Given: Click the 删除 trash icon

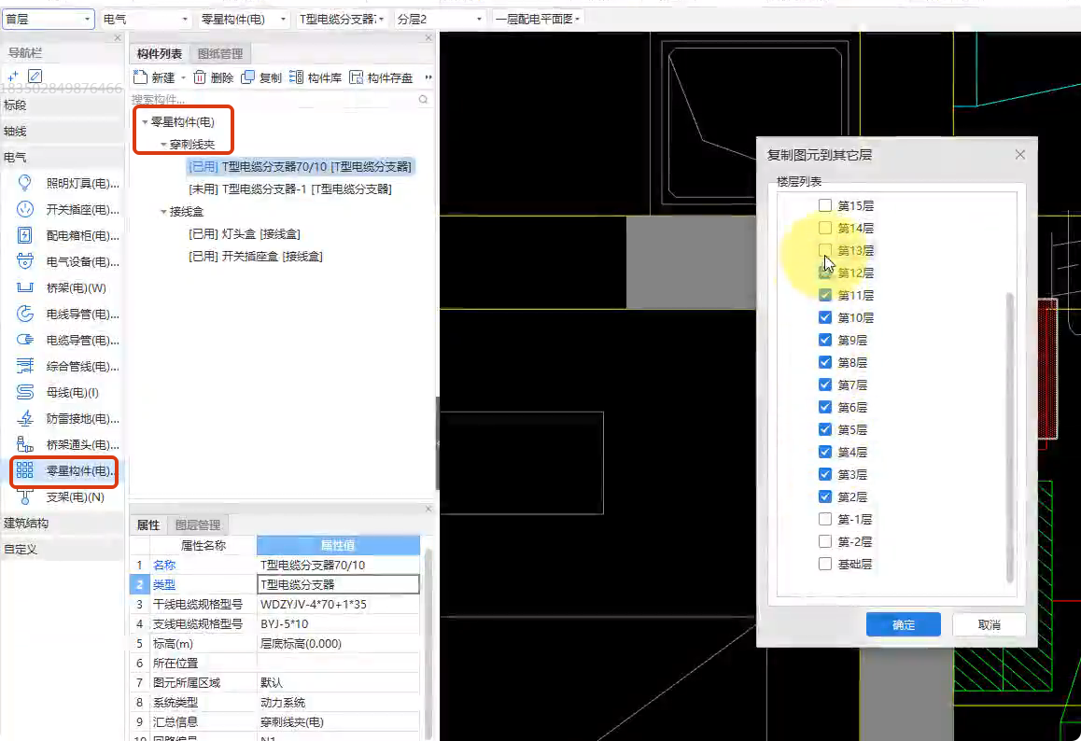Looking at the screenshot, I should [199, 77].
